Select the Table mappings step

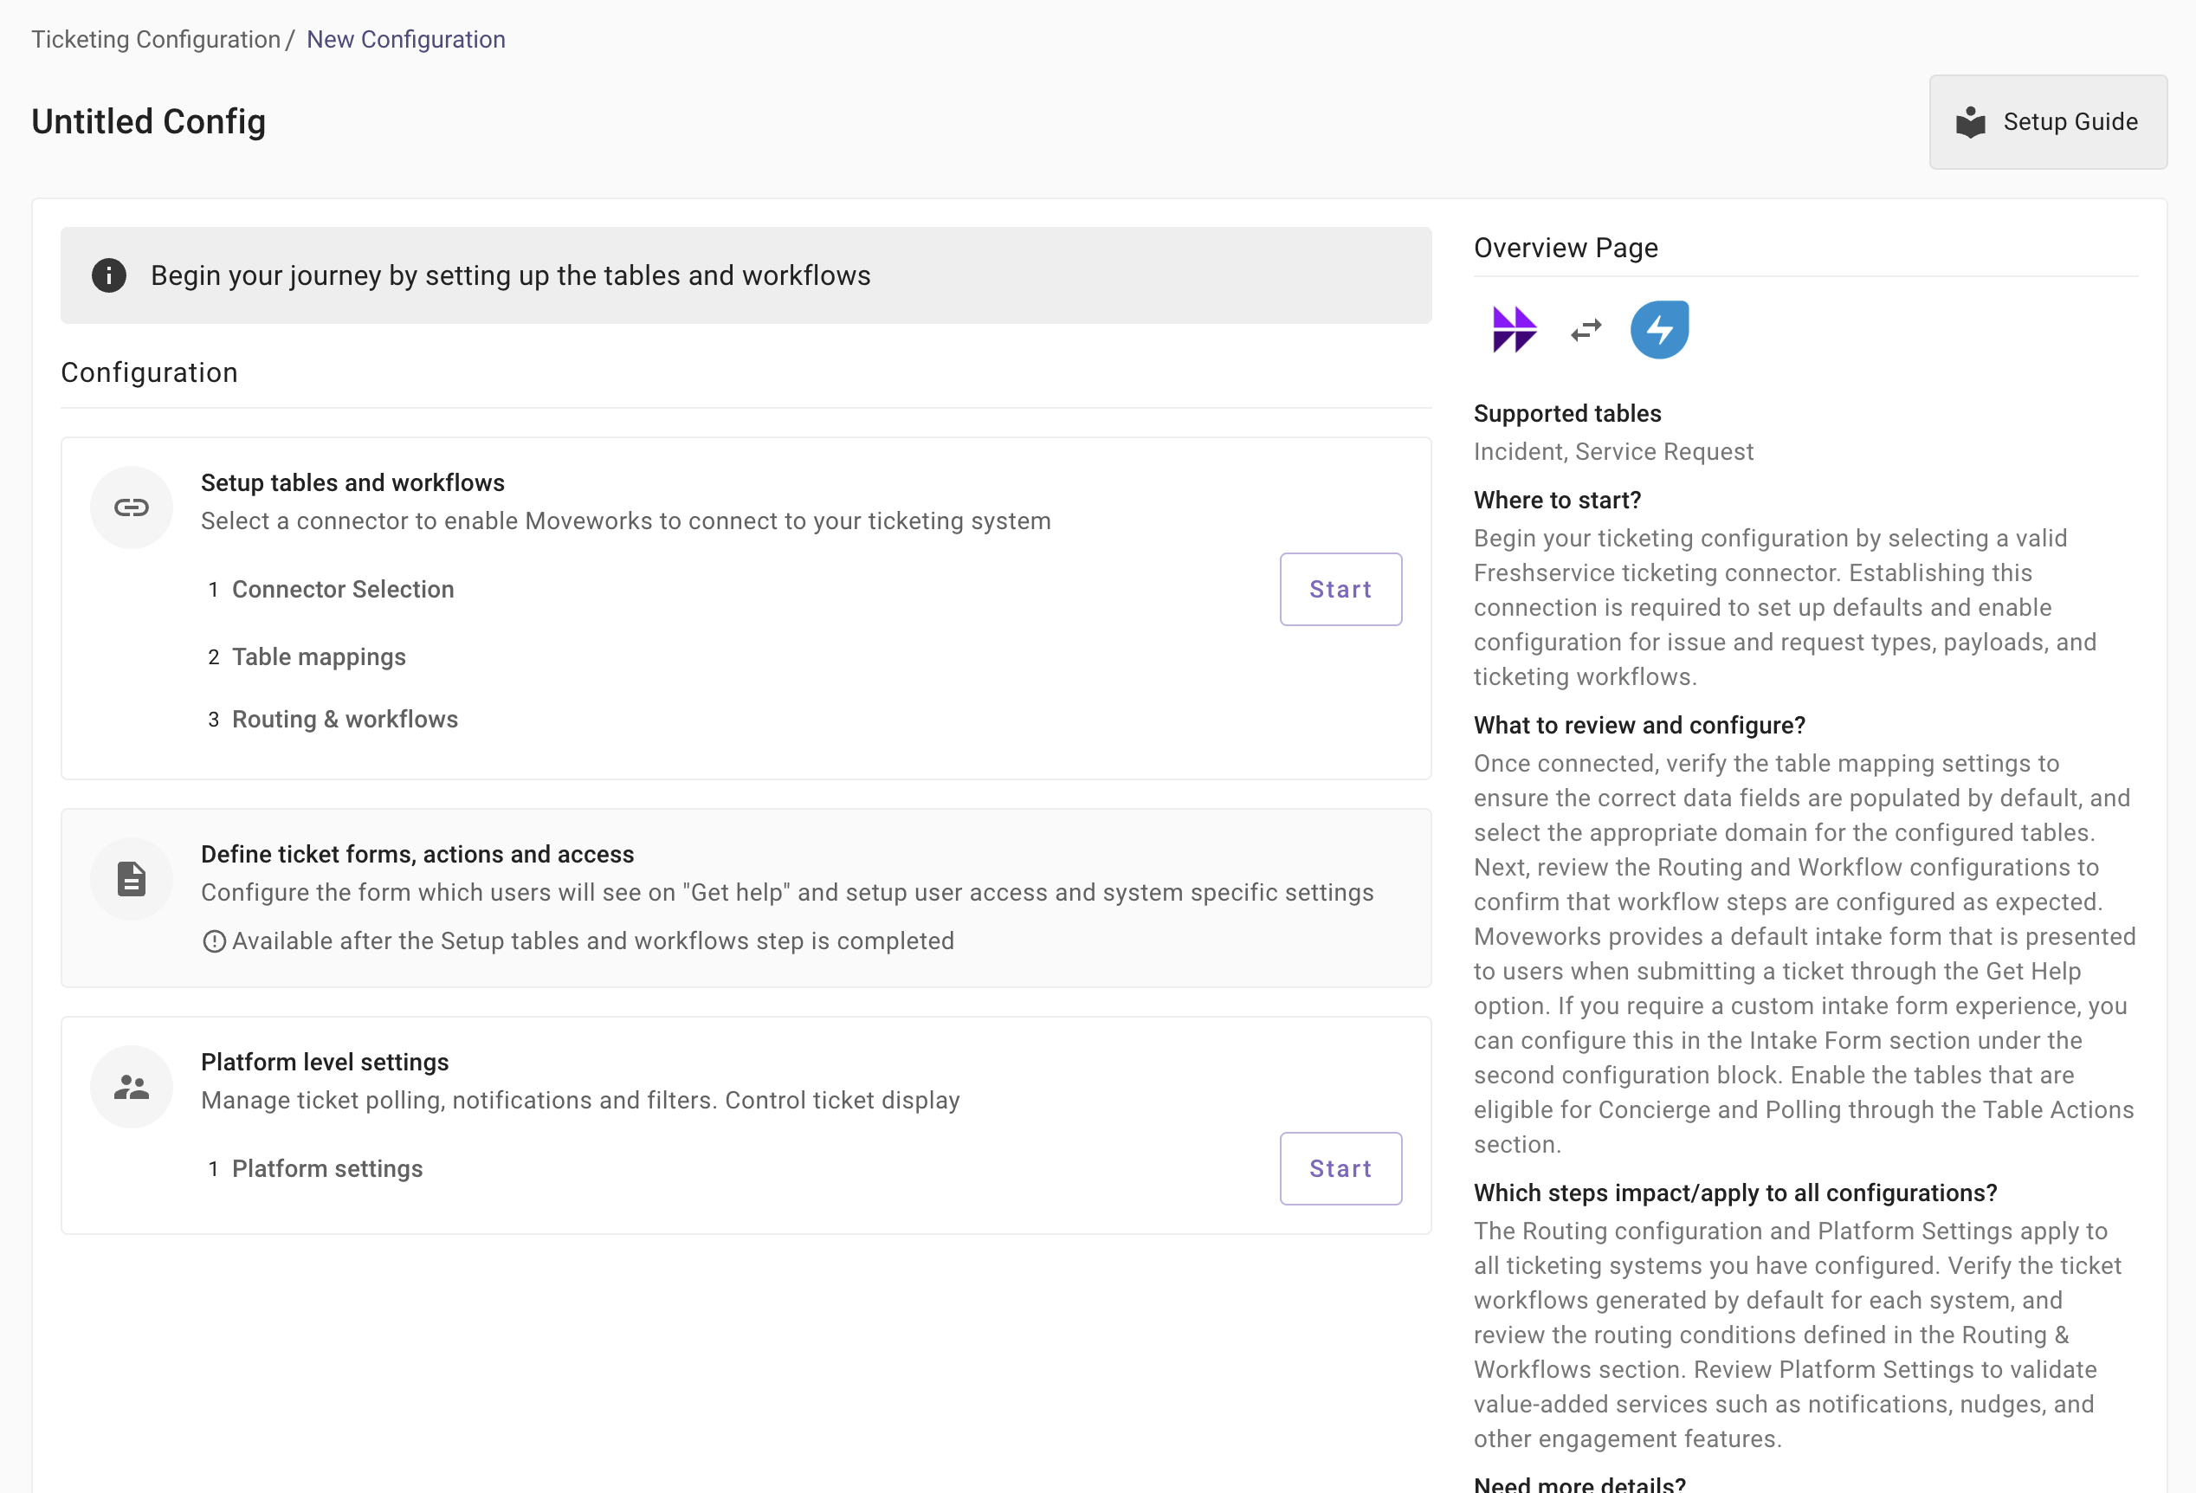coord(319,656)
